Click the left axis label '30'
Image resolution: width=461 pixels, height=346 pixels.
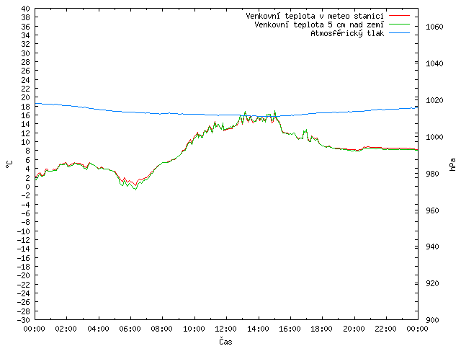click(26, 53)
